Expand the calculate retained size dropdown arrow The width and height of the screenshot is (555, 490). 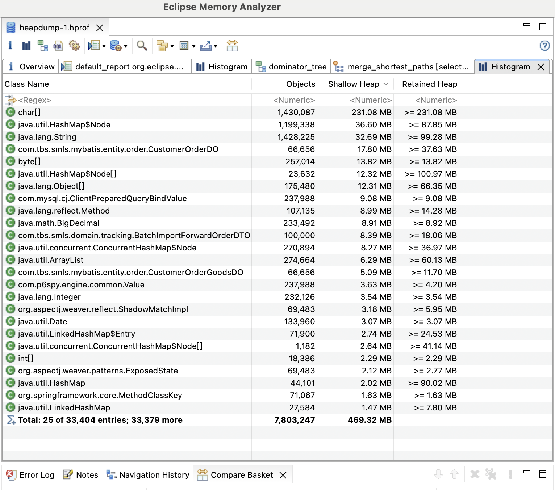[x=194, y=46]
